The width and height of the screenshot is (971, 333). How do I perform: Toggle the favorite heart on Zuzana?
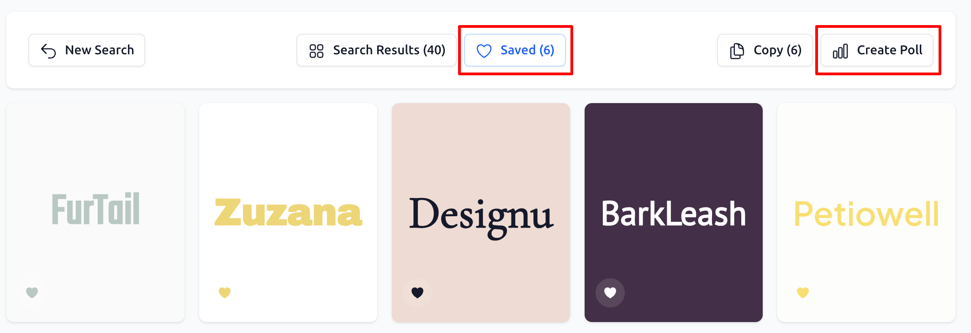(x=224, y=292)
